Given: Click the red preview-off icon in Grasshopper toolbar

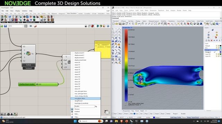Looking at the screenshot, I should pos(93,26).
